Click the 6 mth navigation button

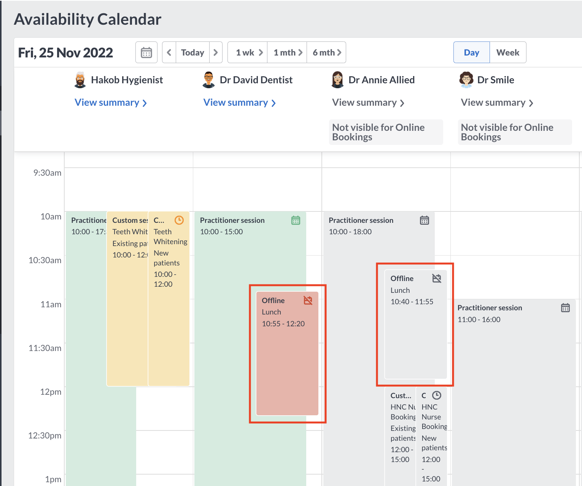click(x=326, y=52)
